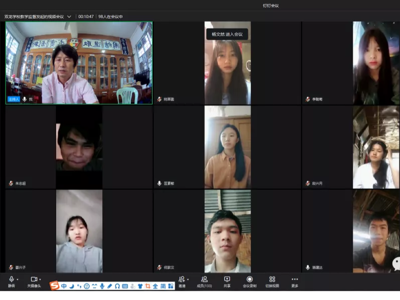
Task: Expand the microphone options arrow
Action: [x=18, y=279]
